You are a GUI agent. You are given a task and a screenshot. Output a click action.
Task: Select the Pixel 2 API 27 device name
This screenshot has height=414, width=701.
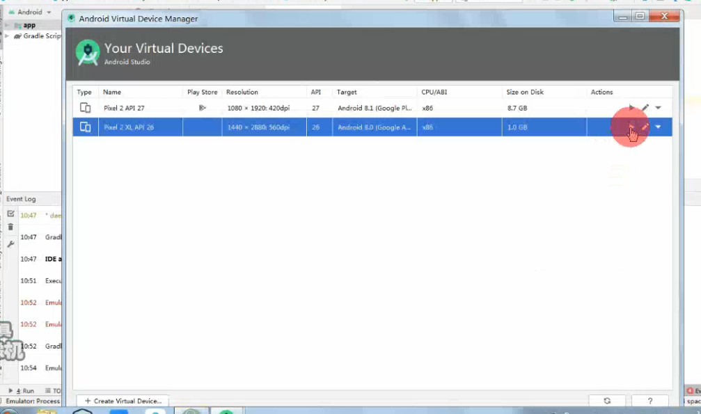coord(124,108)
